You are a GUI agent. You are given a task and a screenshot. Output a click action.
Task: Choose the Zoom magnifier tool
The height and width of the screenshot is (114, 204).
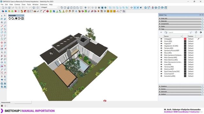click(x=2, y=69)
